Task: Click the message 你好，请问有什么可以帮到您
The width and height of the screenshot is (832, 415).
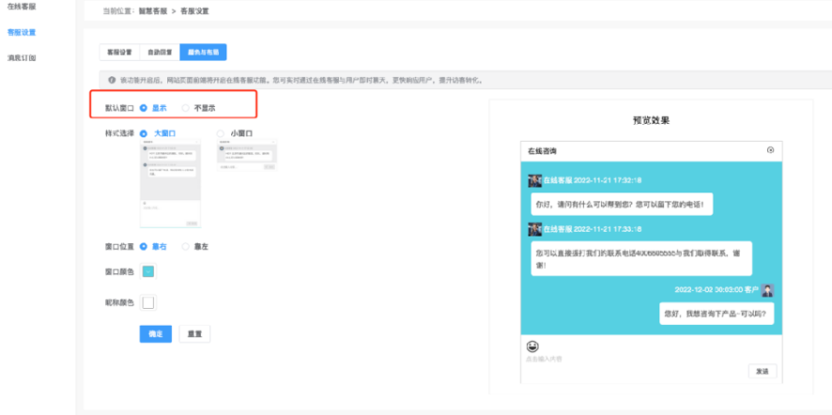Action: [x=622, y=204]
